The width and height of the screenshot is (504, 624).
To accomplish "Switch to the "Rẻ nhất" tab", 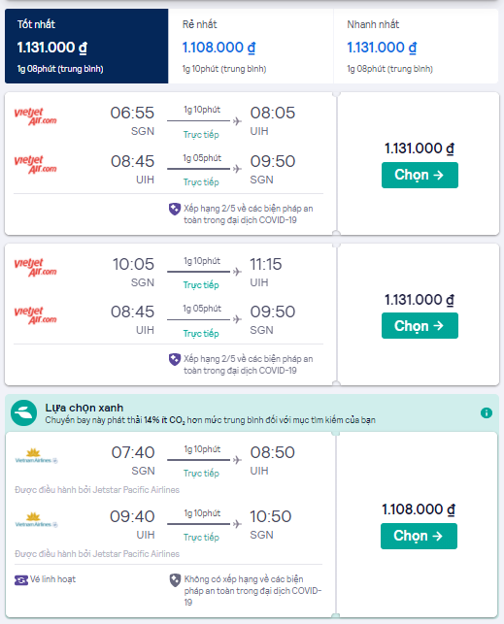I will [251, 47].
